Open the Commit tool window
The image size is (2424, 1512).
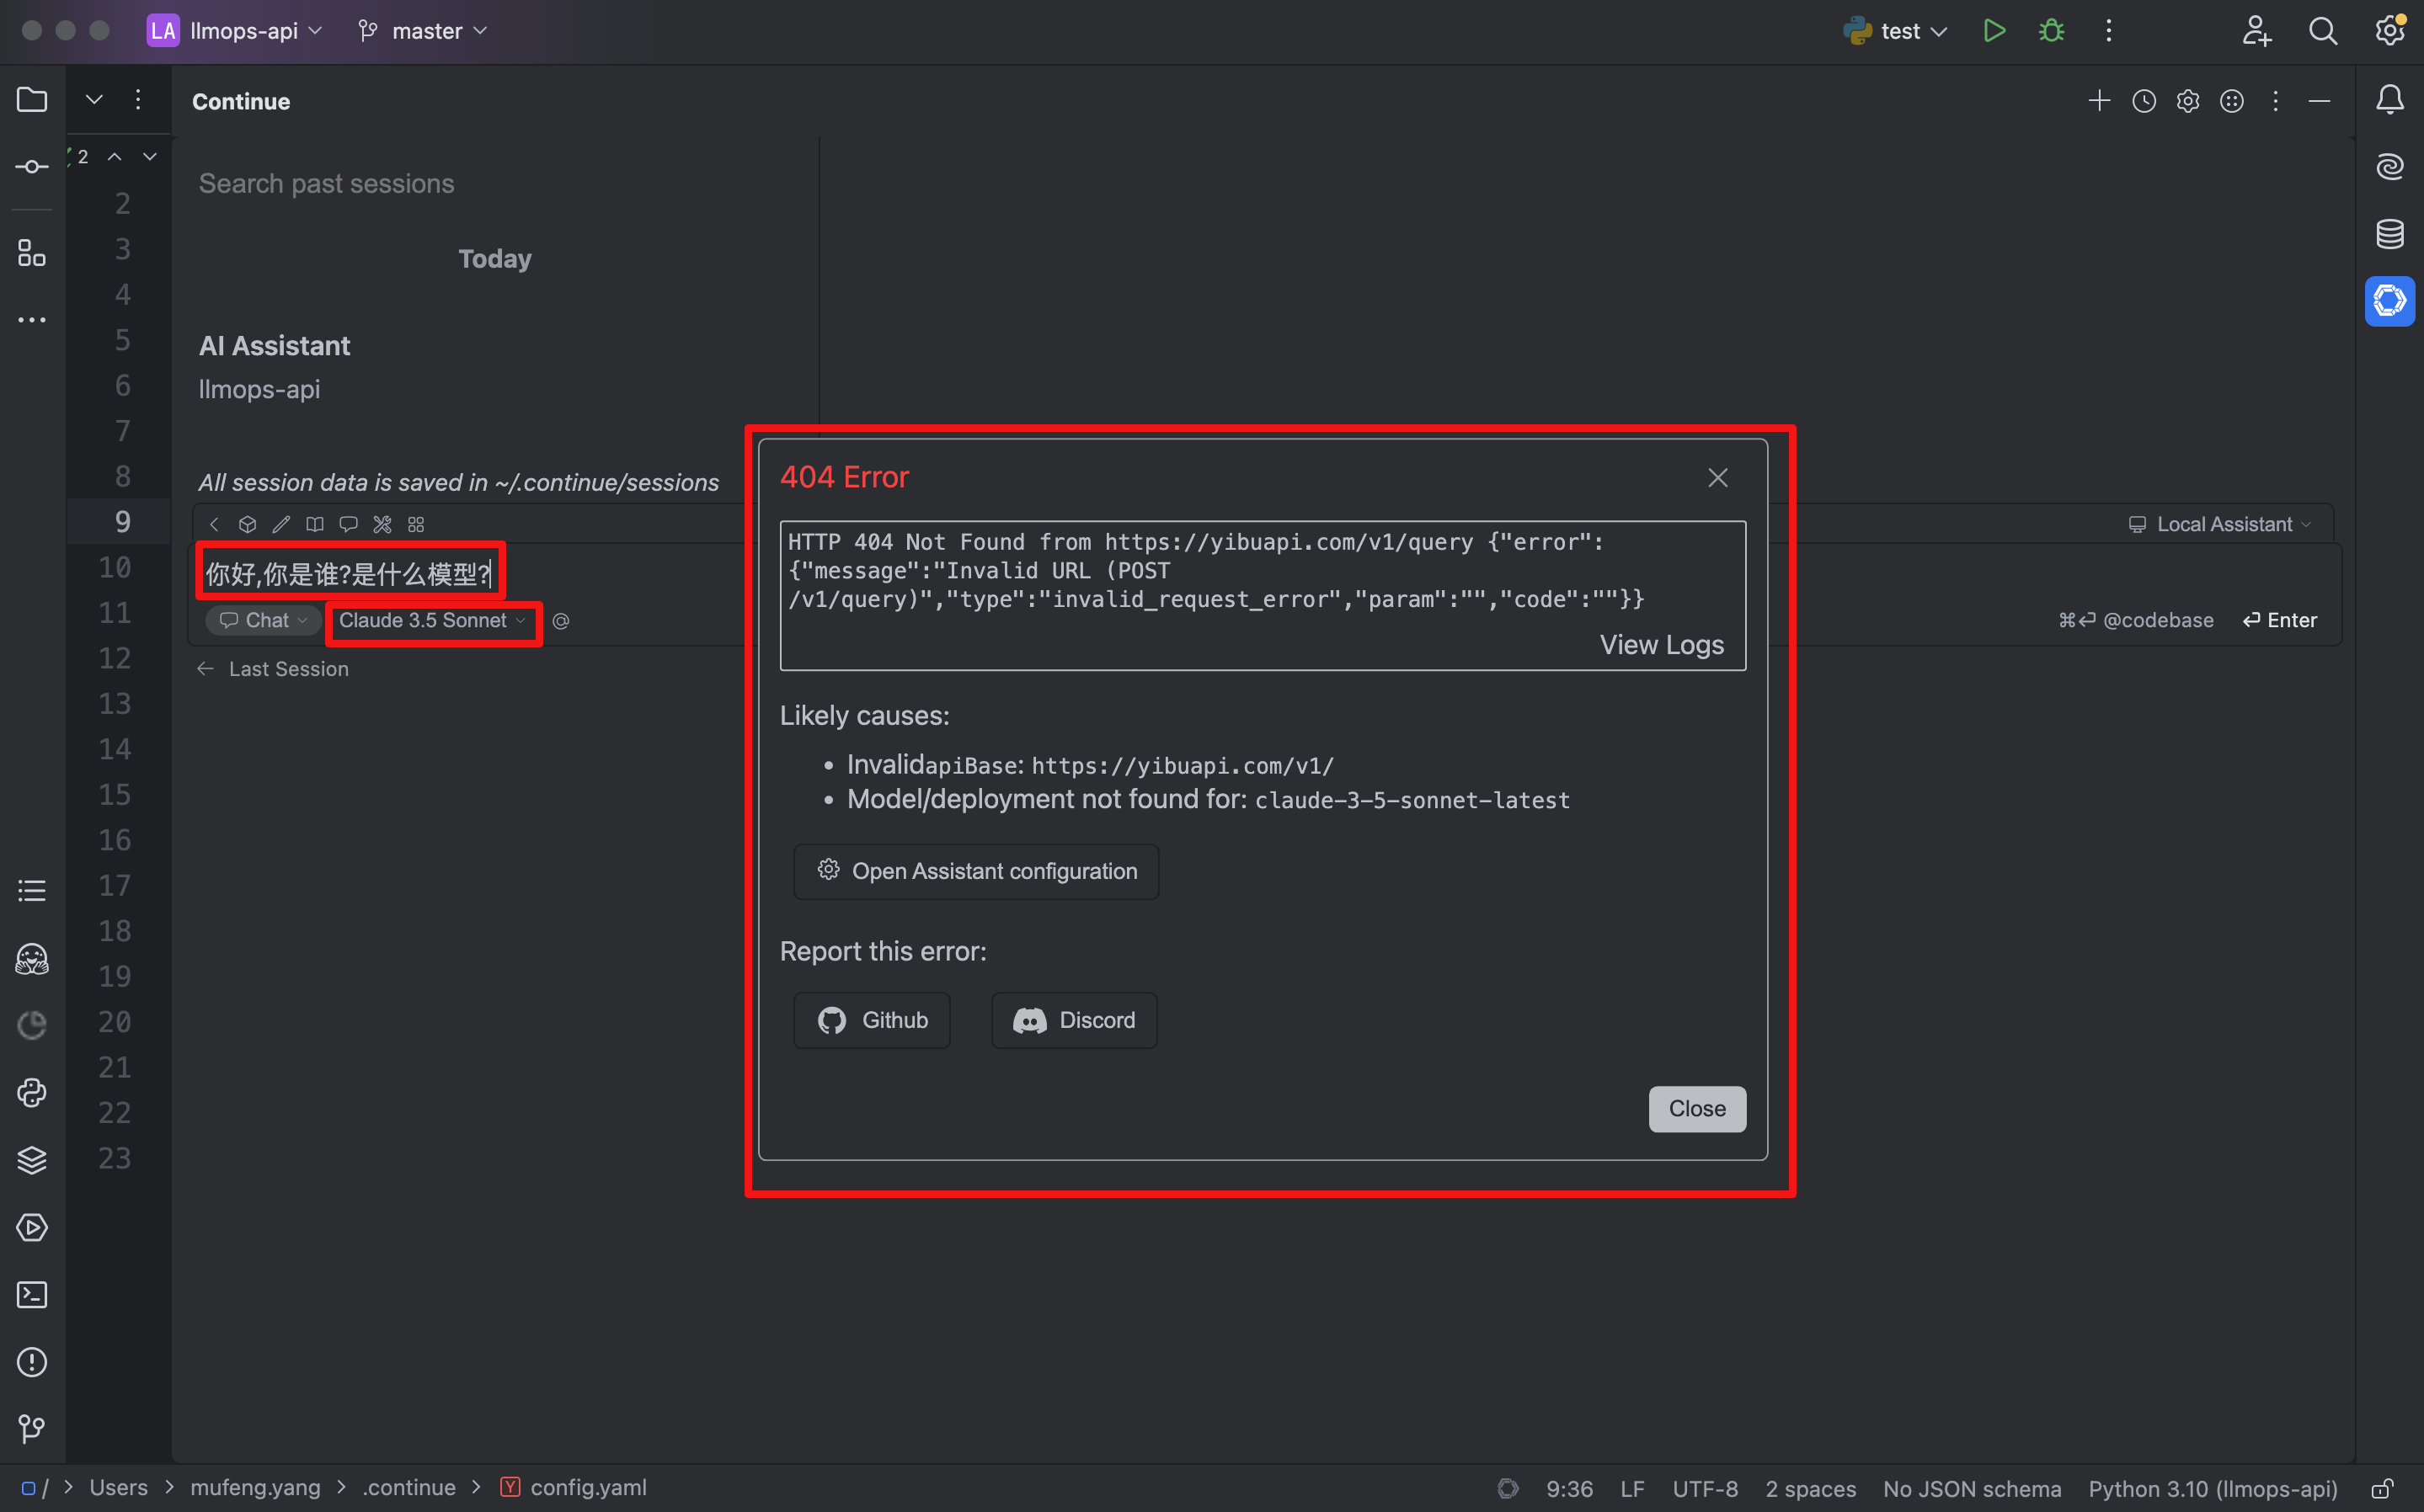click(31, 166)
